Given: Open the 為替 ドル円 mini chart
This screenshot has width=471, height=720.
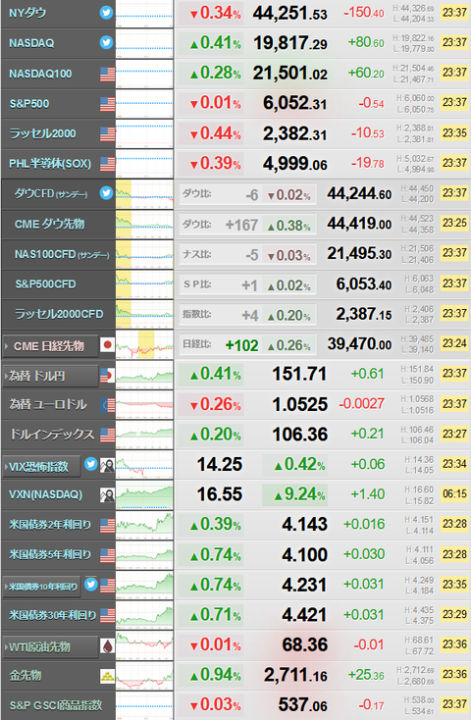Looking at the screenshot, I should (x=144, y=375).
